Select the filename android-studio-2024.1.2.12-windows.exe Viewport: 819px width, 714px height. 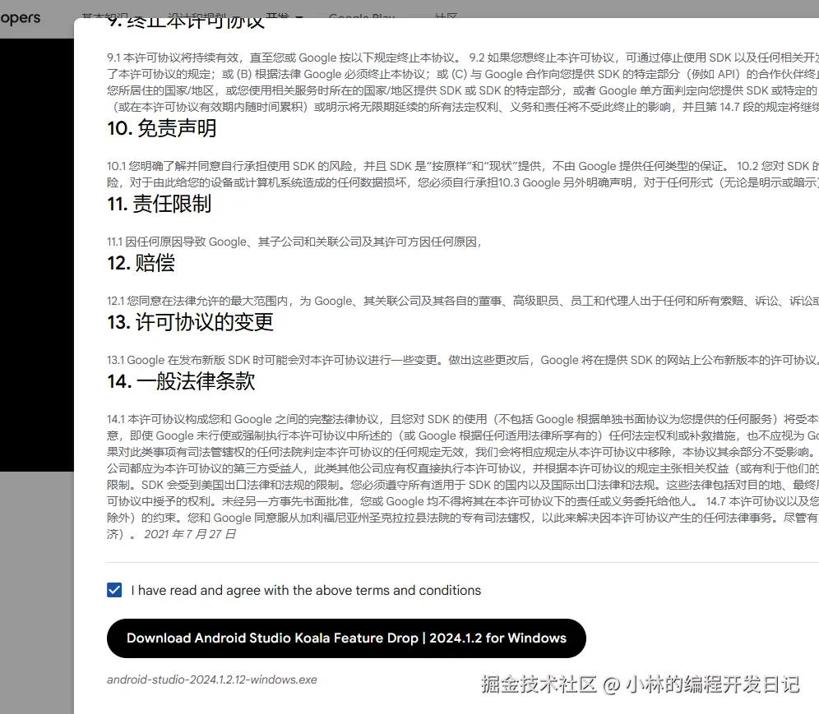212,679
